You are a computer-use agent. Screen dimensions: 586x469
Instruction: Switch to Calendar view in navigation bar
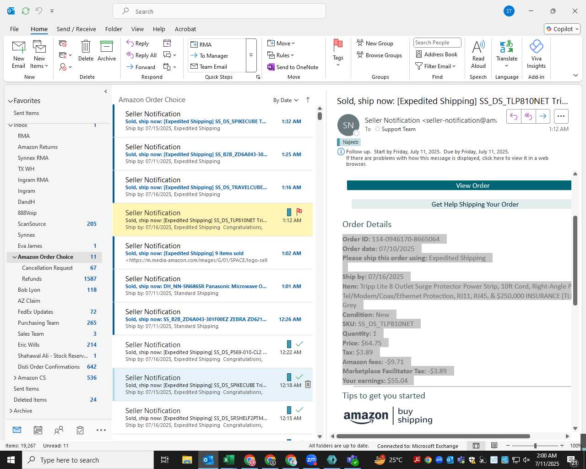pyautogui.click(x=38, y=430)
